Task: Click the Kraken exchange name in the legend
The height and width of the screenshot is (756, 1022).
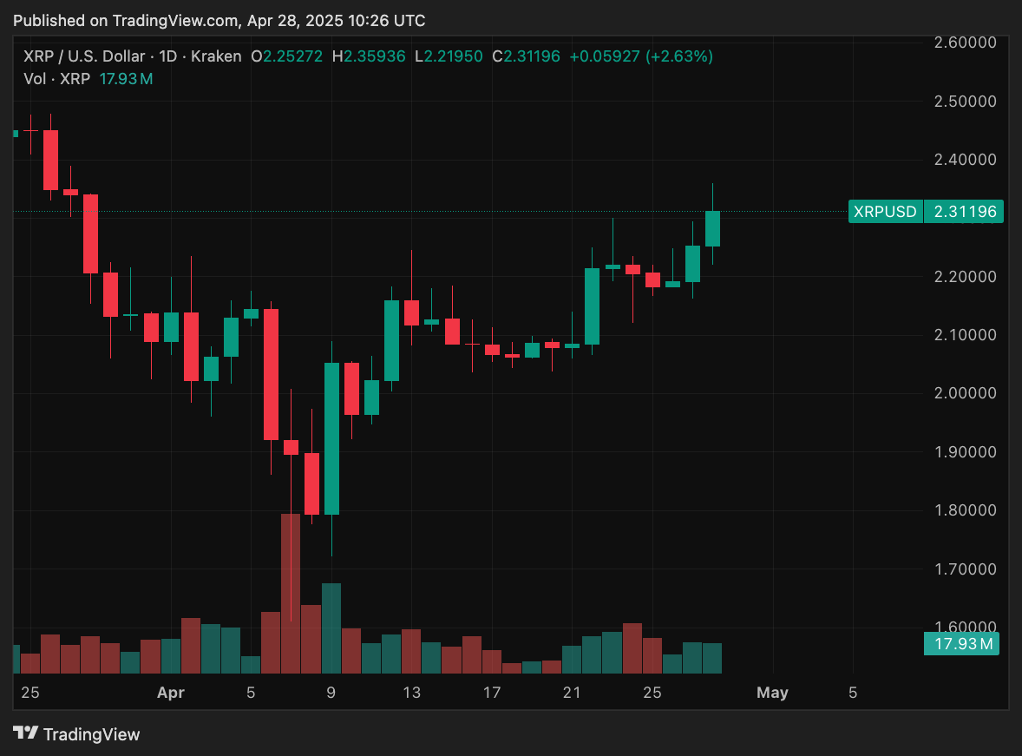Action: click(x=215, y=56)
